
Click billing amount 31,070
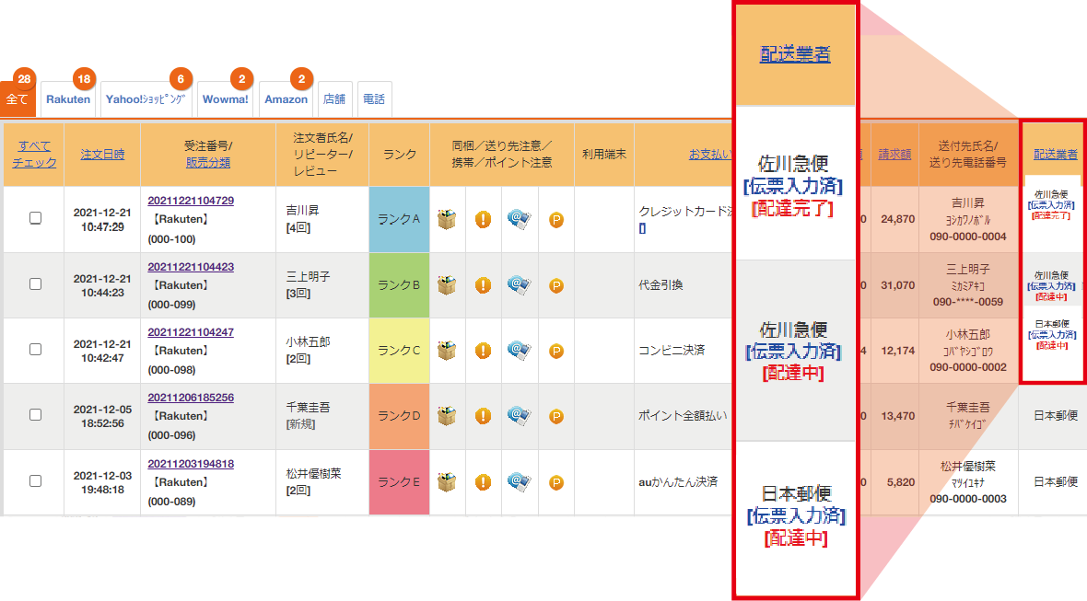click(x=898, y=284)
